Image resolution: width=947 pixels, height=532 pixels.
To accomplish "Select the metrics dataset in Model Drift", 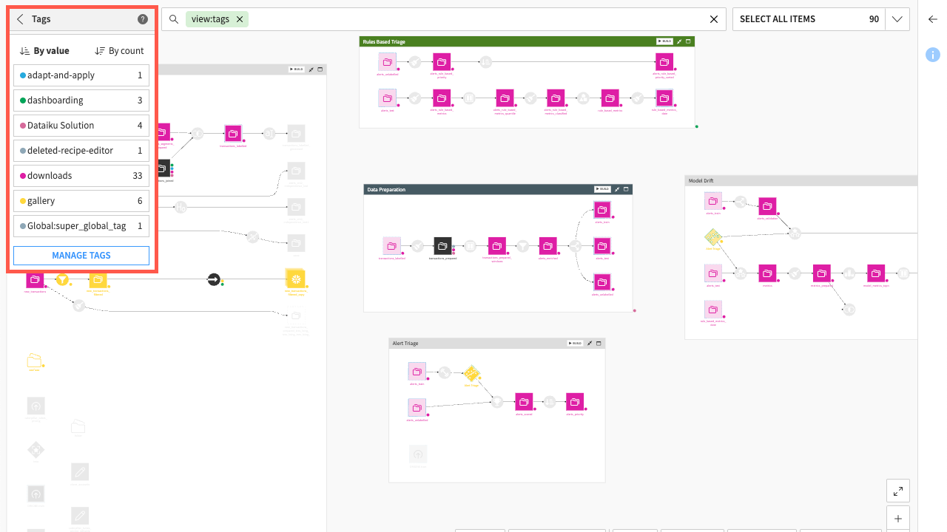I will click(767, 273).
